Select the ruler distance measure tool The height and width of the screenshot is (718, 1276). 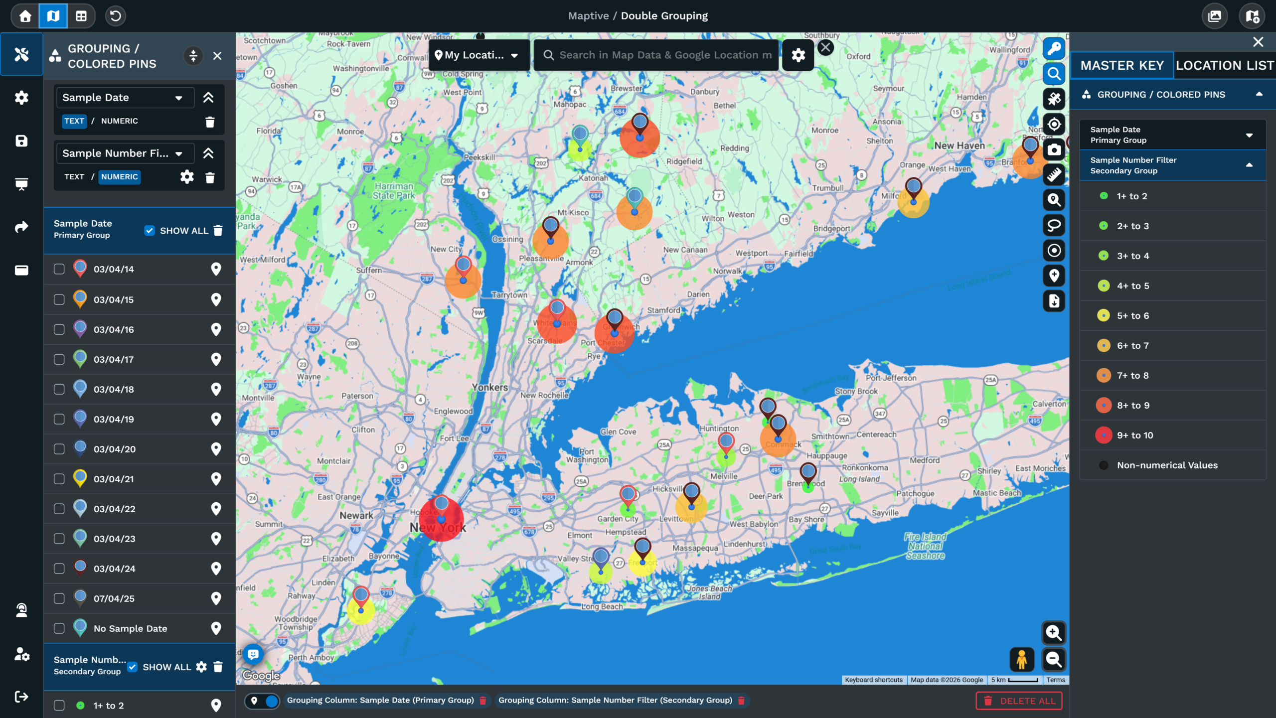click(1054, 175)
